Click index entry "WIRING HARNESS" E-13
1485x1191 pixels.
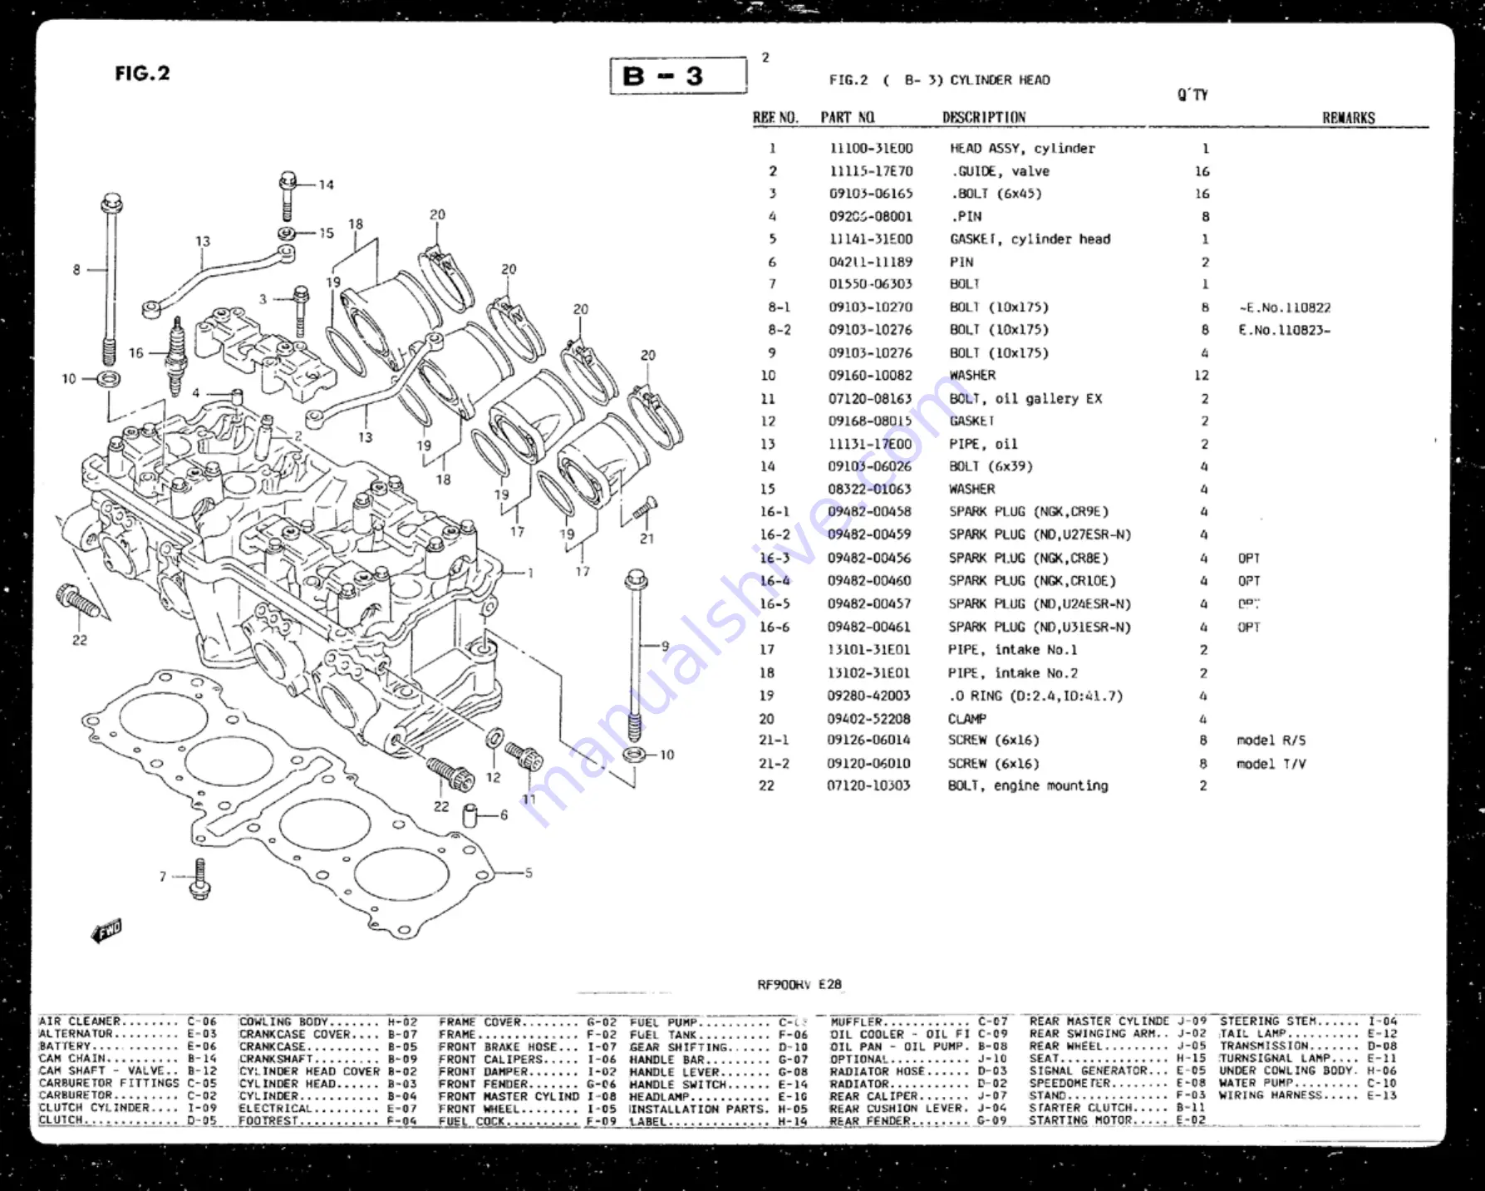click(1308, 1095)
